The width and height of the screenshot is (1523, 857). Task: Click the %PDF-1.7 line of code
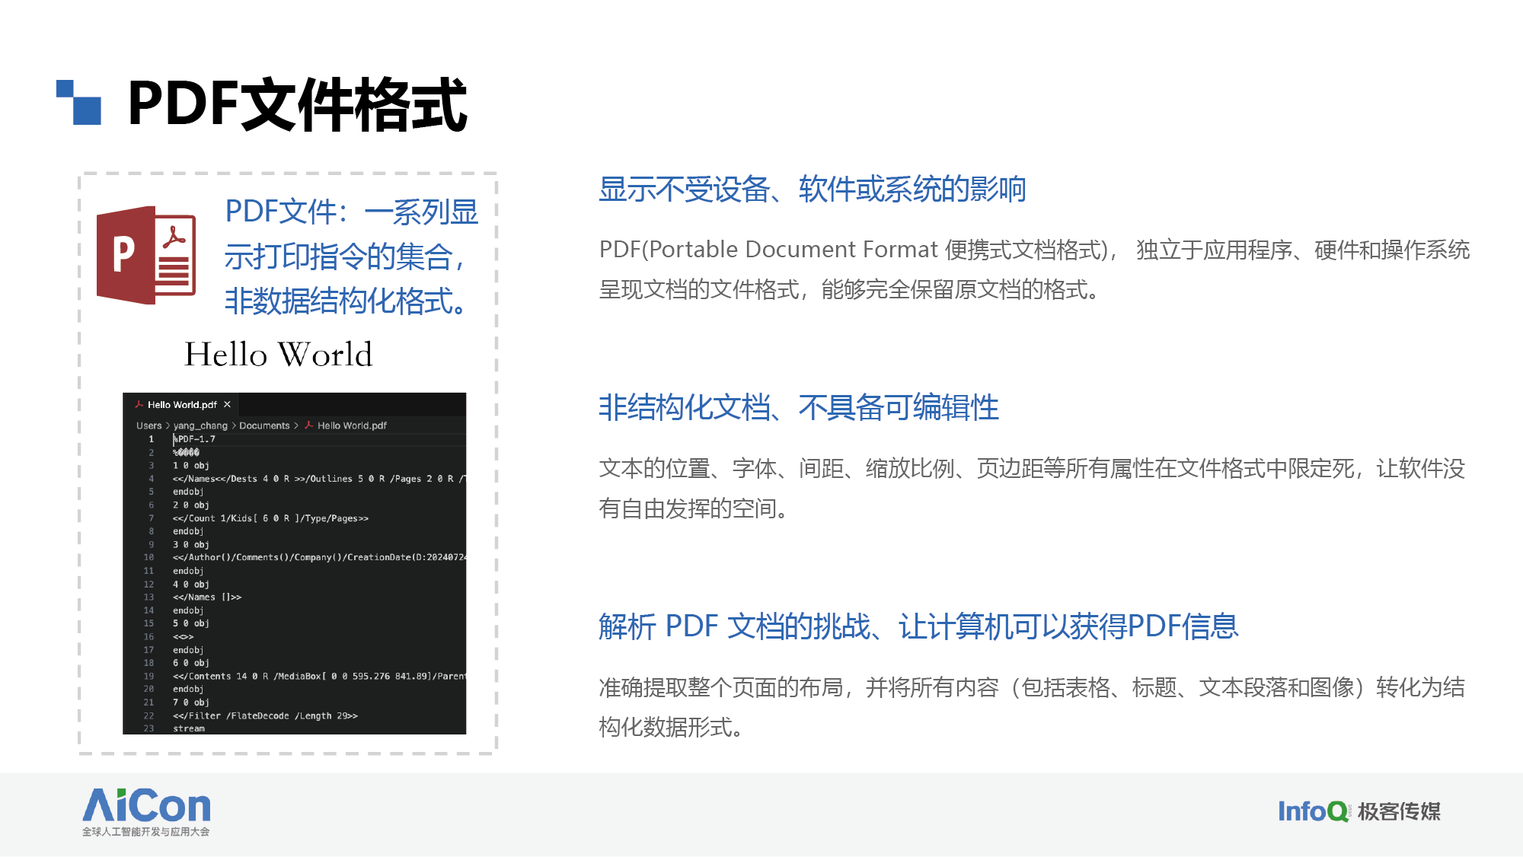195,439
